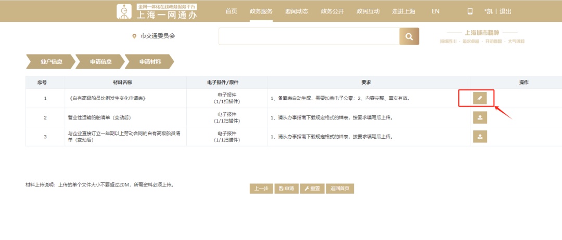Select the 申请材料 step tab

coord(149,61)
